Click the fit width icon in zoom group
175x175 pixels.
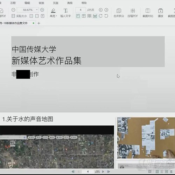37,16
